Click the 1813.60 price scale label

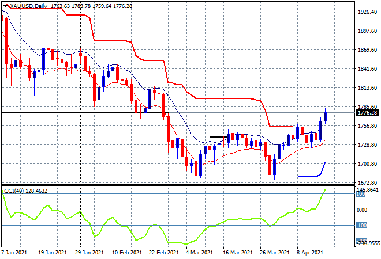(367, 87)
